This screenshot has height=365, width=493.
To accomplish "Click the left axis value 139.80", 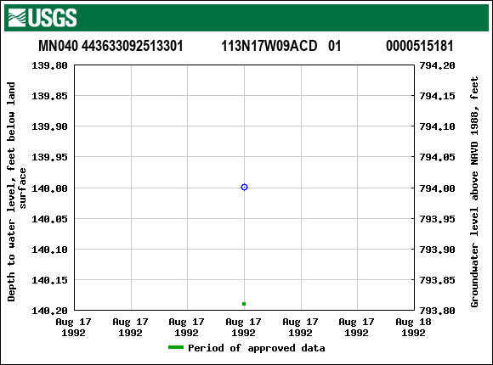I will (x=49, y=65).
